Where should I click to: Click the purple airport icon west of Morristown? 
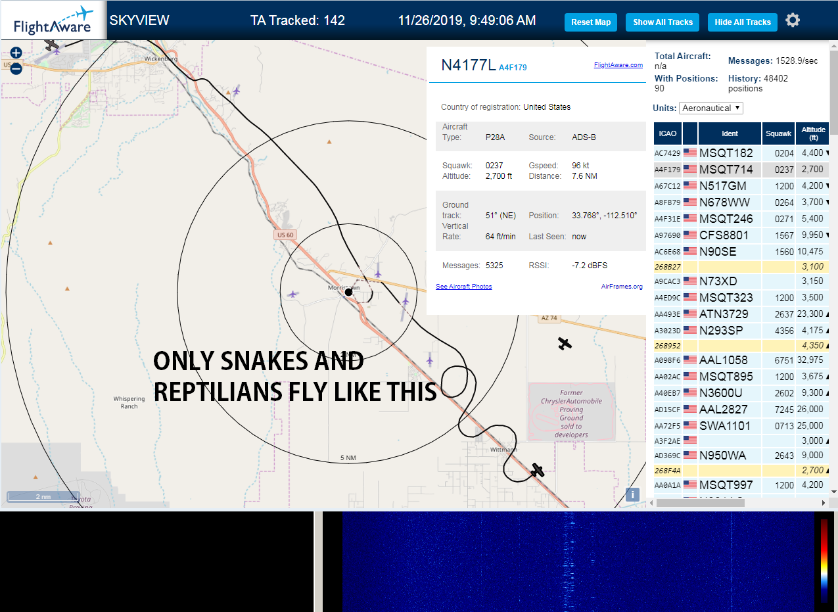pyautogui.click(x=292, y=294)
